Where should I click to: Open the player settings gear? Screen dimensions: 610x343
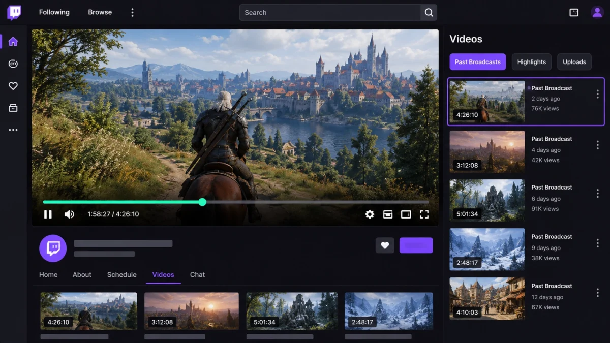(370, 214)
